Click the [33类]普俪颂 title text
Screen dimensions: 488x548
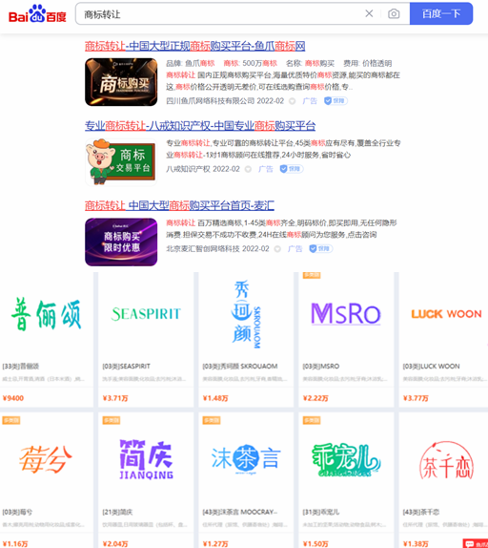[21, 367]
